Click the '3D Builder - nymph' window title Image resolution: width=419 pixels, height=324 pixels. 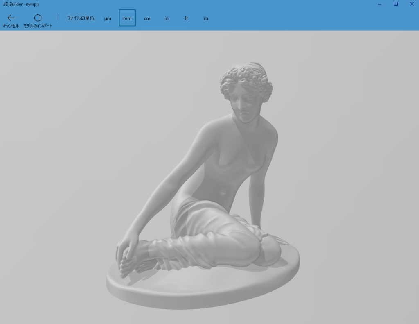point(21,4)
